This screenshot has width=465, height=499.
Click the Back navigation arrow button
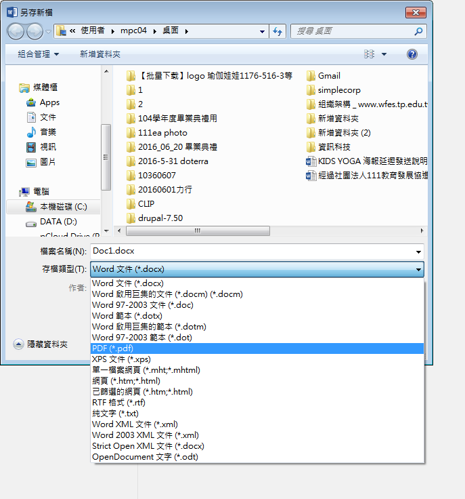pos(16,31)
